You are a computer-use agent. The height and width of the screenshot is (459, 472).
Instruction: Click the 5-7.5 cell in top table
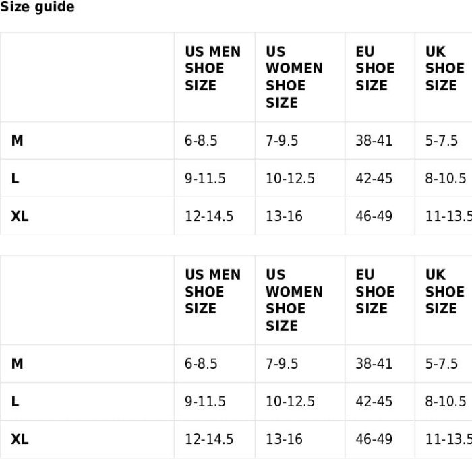(442, 141)
